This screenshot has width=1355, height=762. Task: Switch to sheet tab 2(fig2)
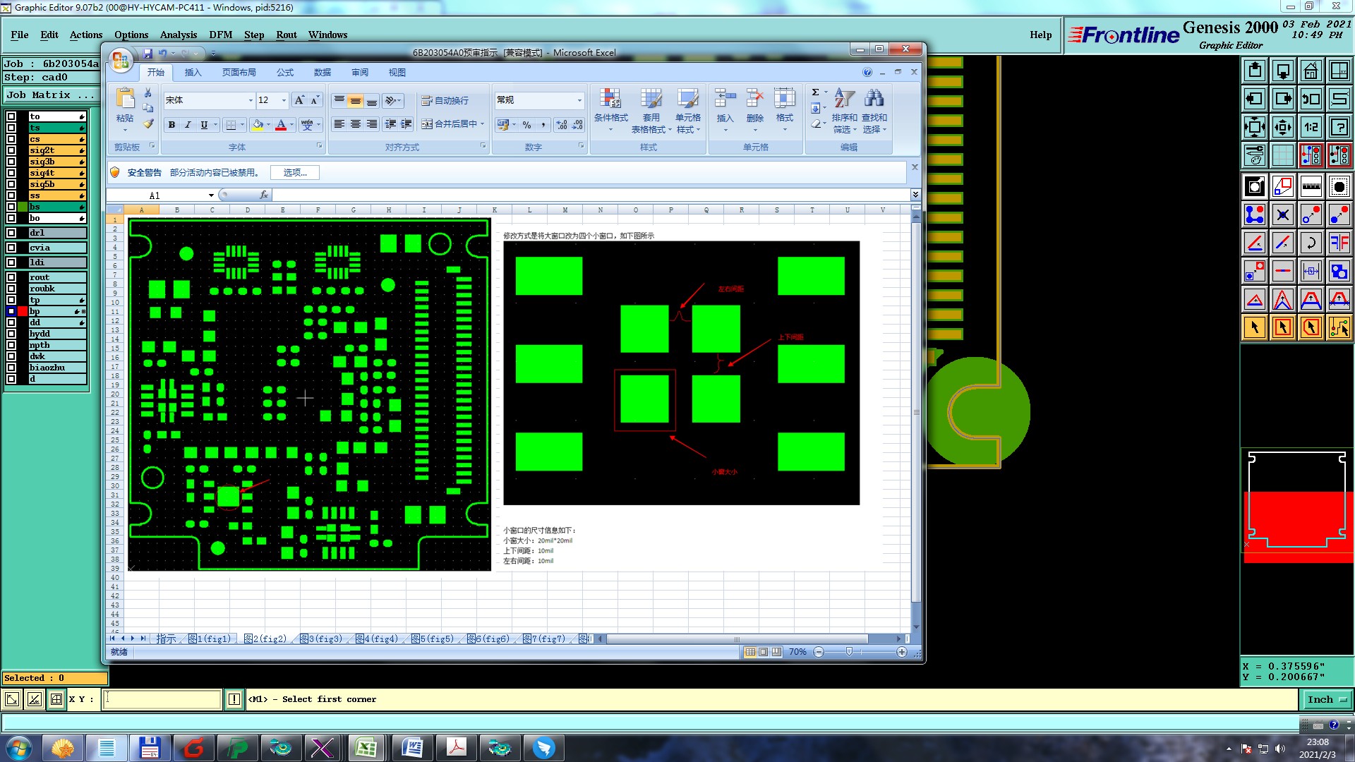coord(265,639)
